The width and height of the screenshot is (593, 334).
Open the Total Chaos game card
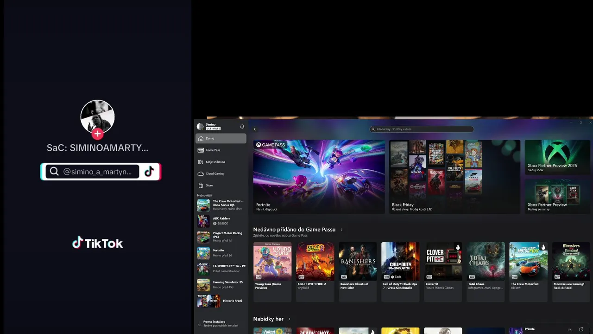point(486,272)
